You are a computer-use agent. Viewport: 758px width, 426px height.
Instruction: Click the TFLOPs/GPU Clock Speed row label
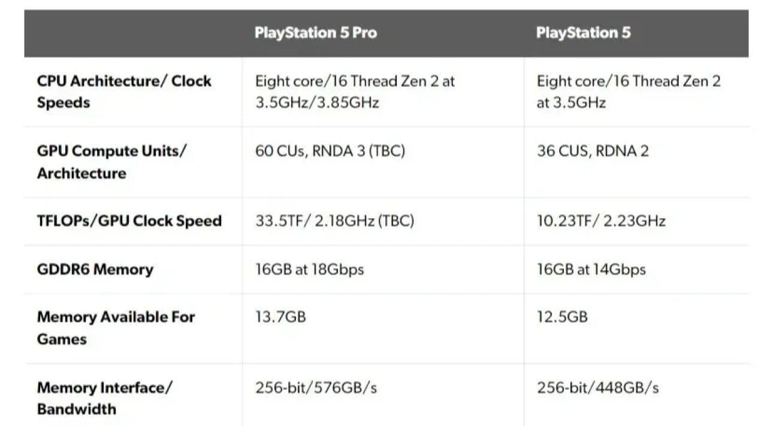pyautogui.click(x=129, y=221)
